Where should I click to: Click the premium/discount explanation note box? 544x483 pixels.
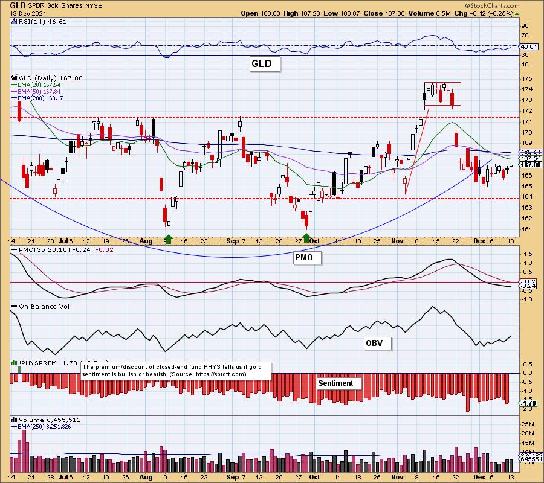(176, 371)
